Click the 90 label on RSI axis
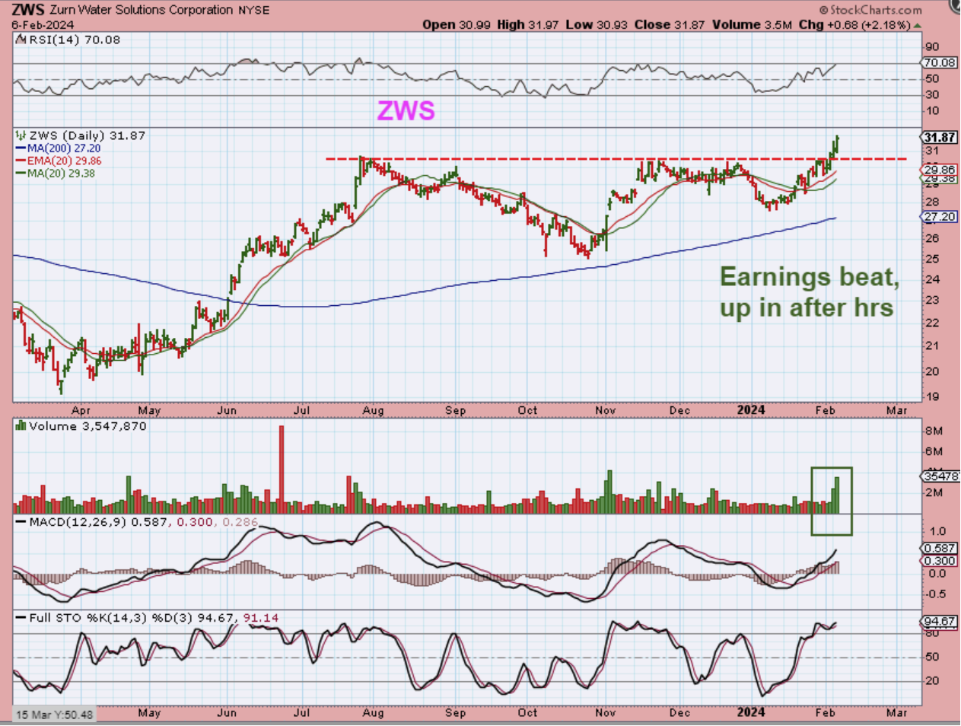 pos(932,46)
